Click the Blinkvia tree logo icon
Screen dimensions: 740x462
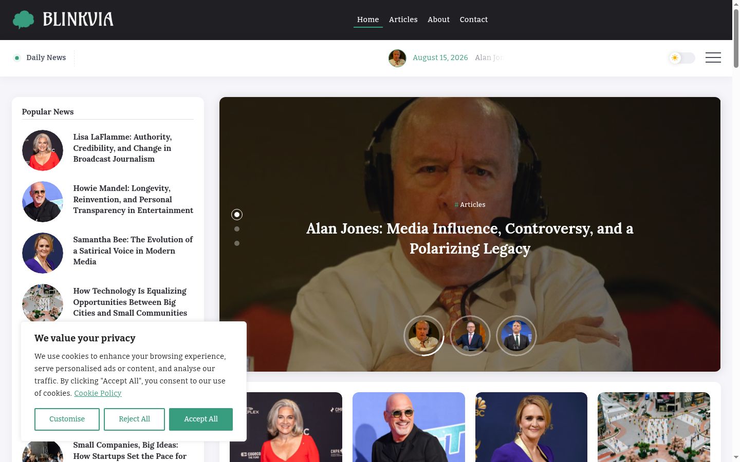pos(24,20)
